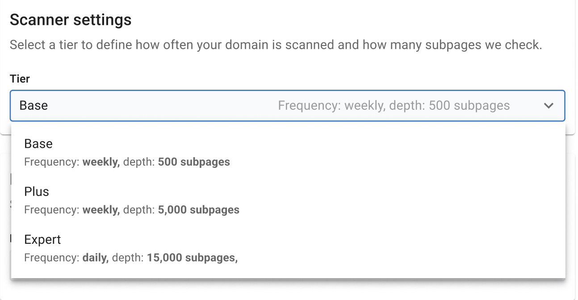This screenshot has width=578, height=300.
Task: Click the Base tier row in the list
Action: [x=134, y=152]
